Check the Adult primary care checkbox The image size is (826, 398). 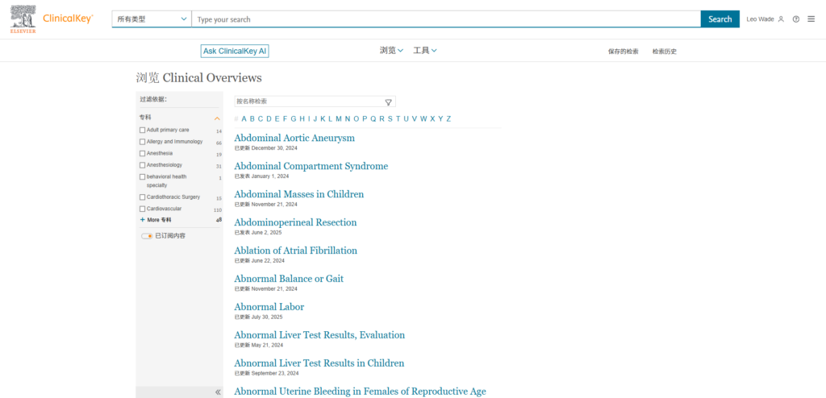tap(143, 130)
